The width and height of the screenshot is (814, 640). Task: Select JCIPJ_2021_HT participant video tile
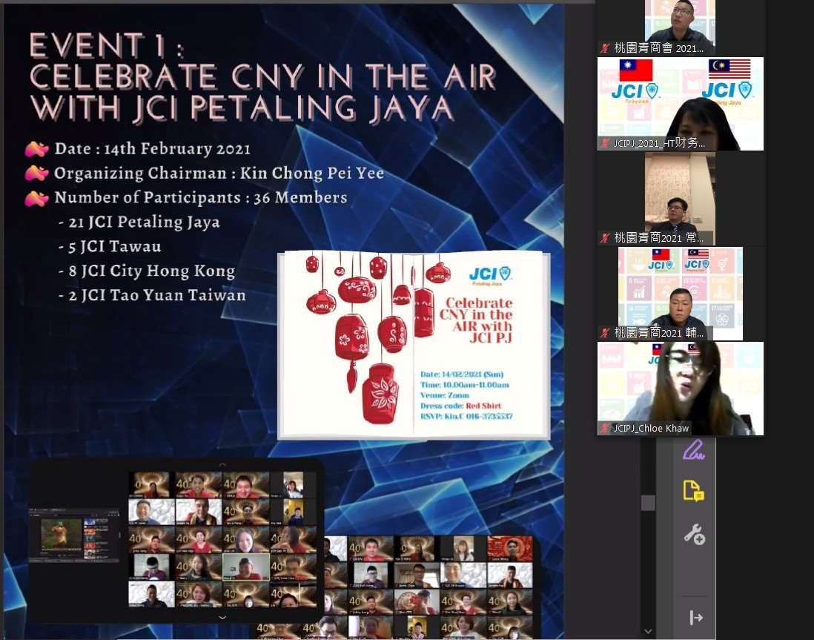coord(681,104)
